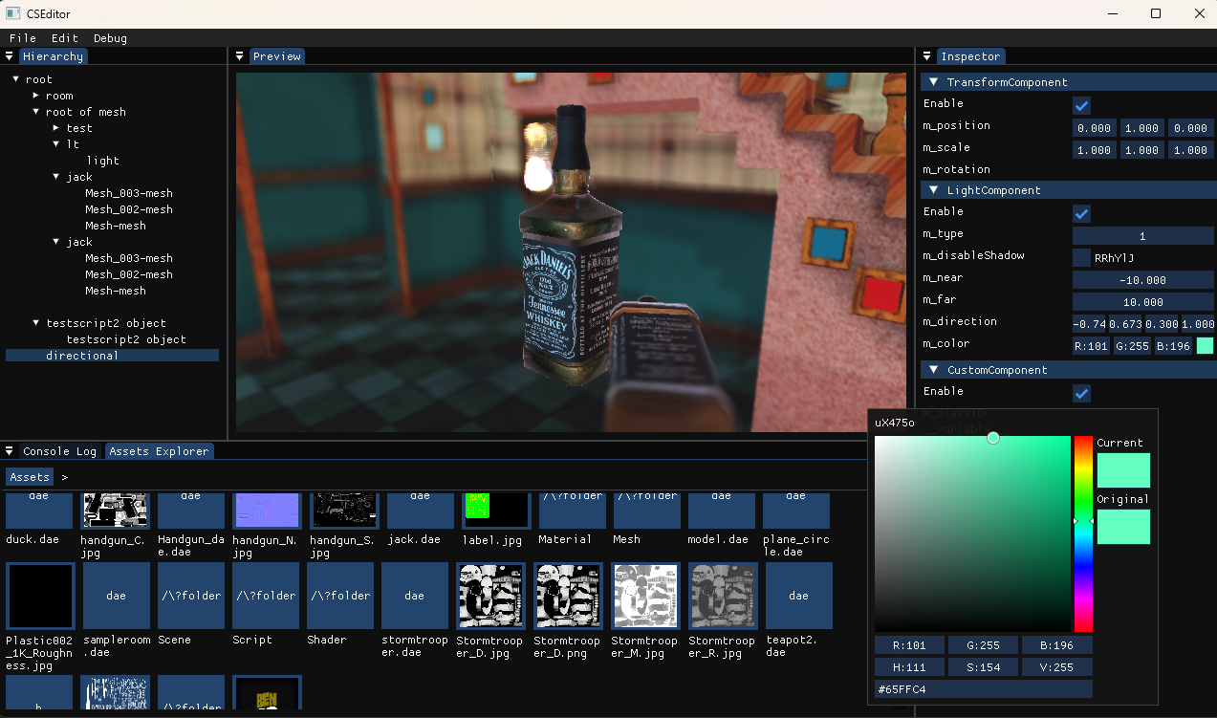The height and width of the screenshot is (718, 1217).
Task: Open the label.jpg thumbnail
Action: point(496,511)
